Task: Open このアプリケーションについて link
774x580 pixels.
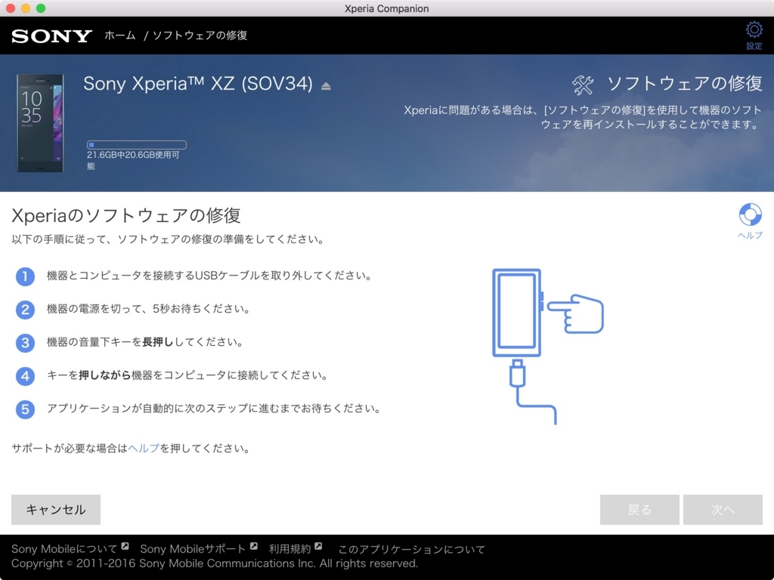Action: [x=412, y=549]
